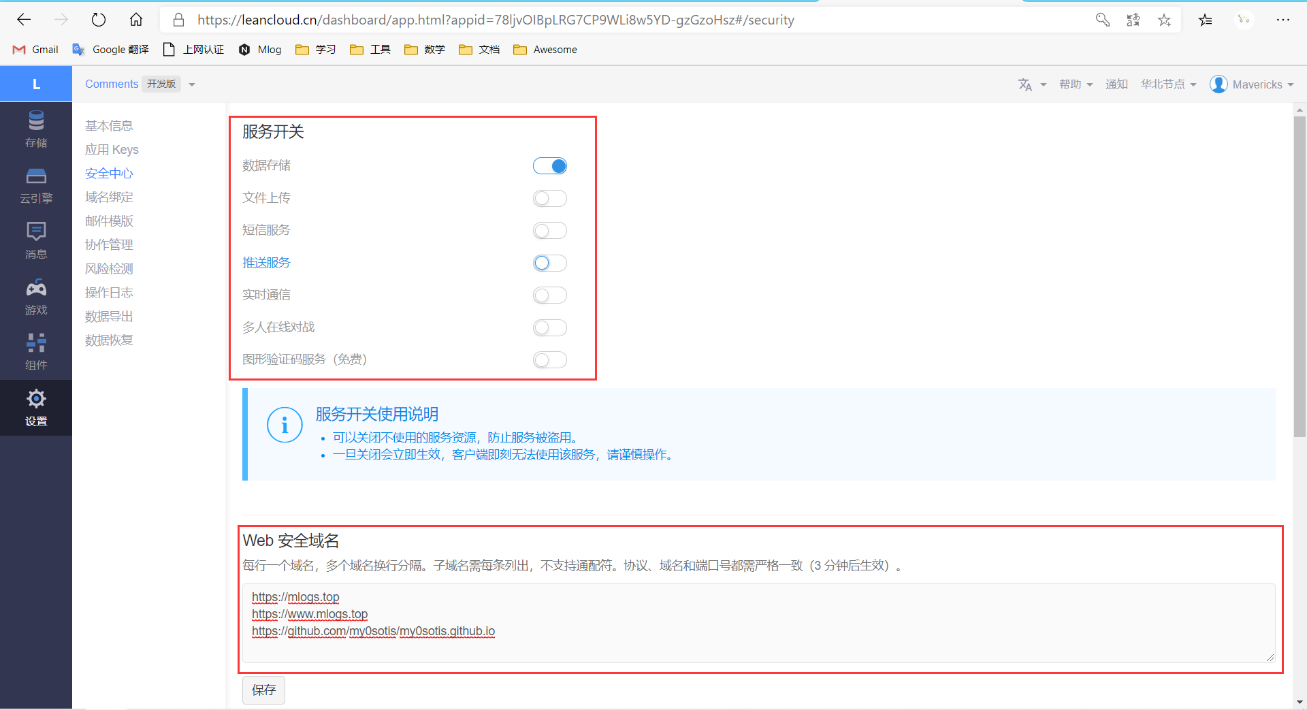Open the Mavericks account dropdown
The width and height of the screenshot is (1307, 710).
coord(1252,84)
